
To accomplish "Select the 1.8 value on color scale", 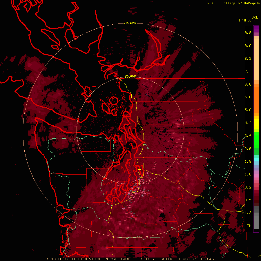I will 248,162.
